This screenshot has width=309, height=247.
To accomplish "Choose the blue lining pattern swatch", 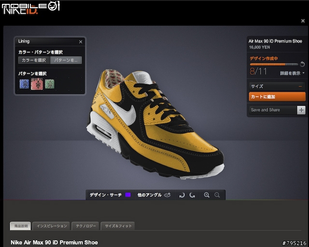I will [24, 84].
